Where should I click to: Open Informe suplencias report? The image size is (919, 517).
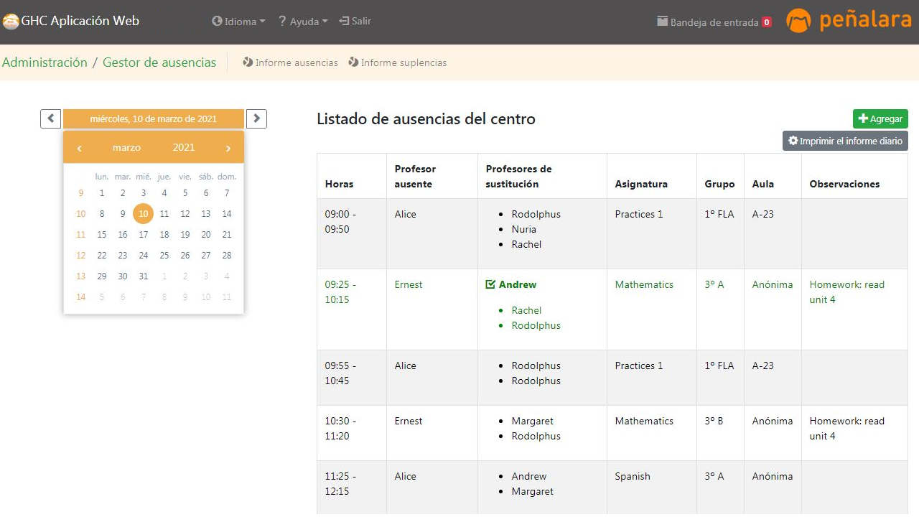click(397, 62)
